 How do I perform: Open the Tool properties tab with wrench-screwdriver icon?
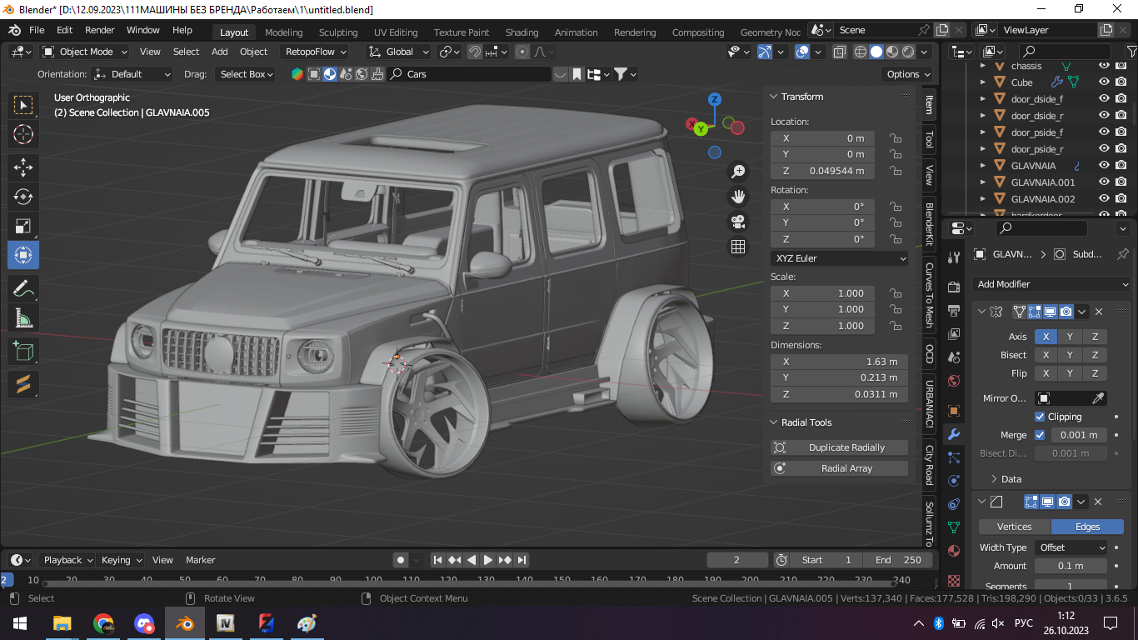[954, 257]
